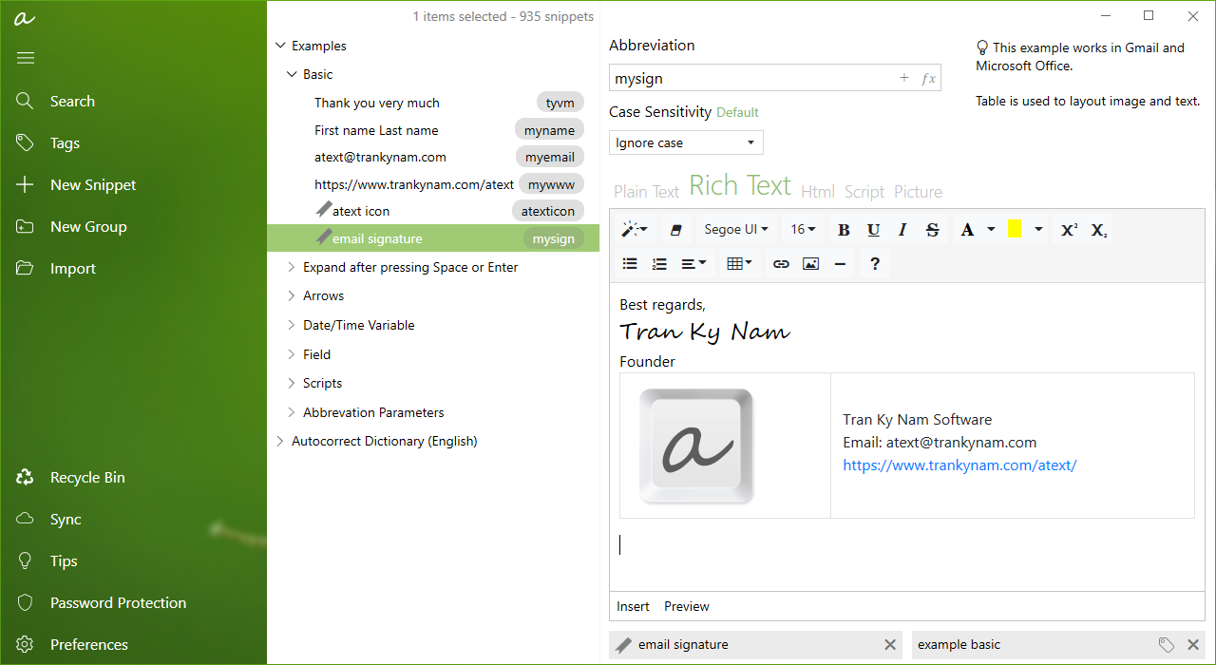Click the insert link icon

pos(781,264)
